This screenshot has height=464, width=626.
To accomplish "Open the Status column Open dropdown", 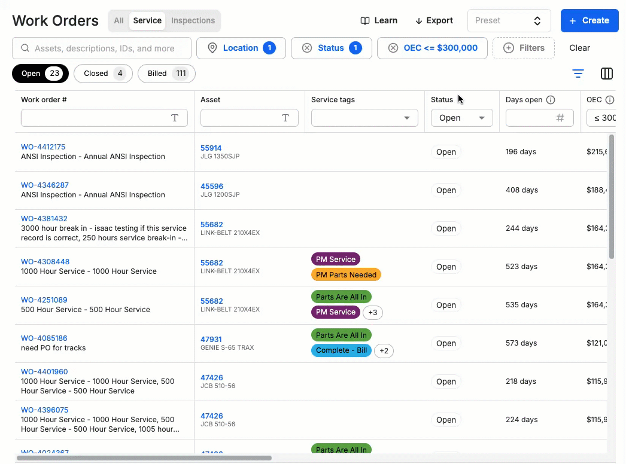I will click(461, 118).
